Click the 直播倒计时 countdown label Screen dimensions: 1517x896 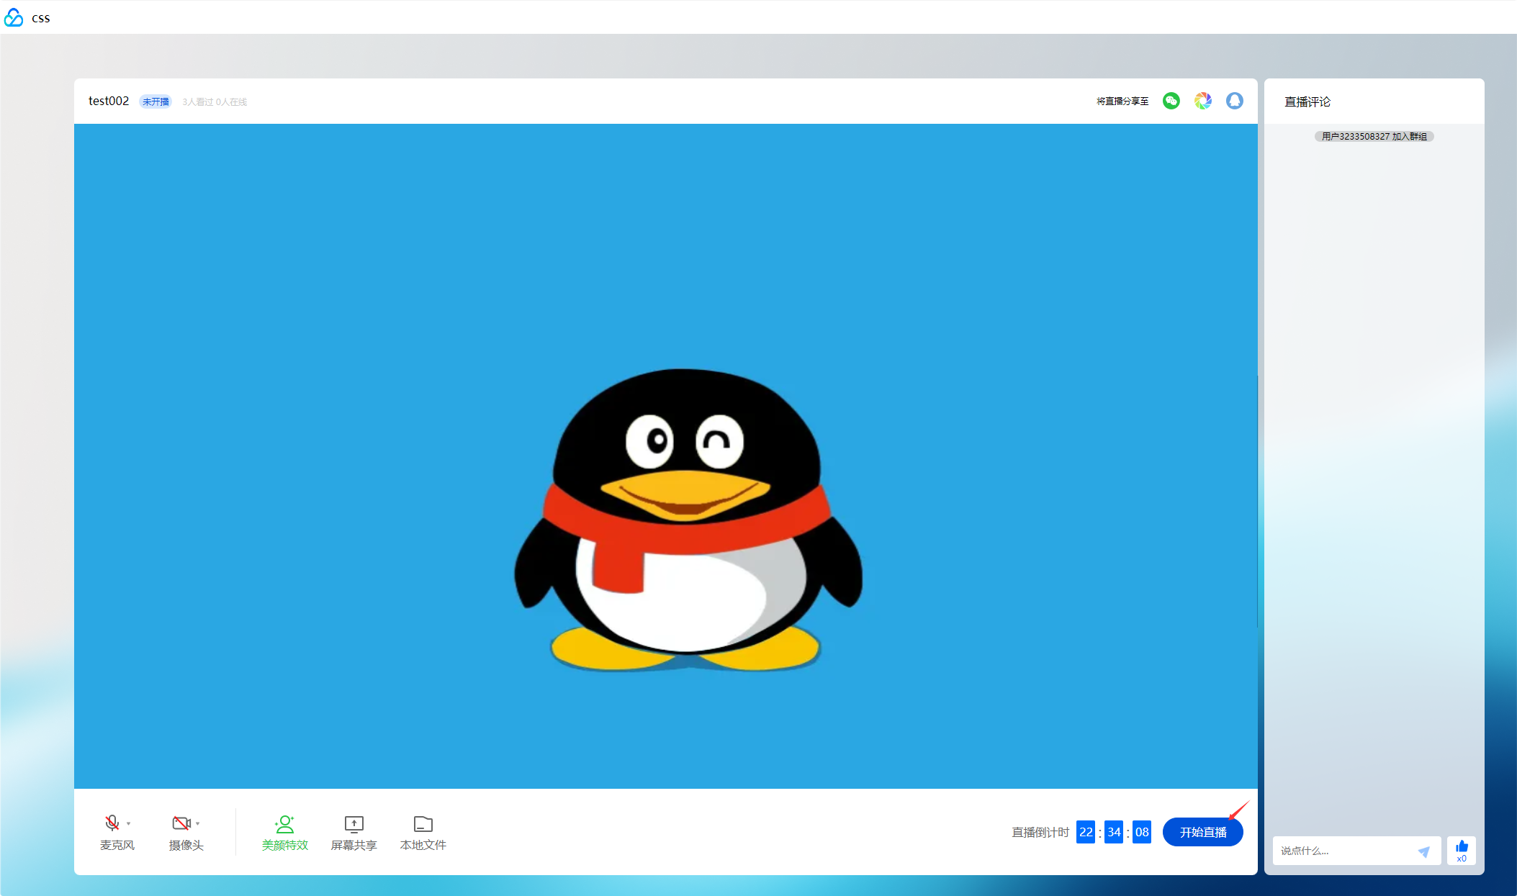tap(1040, 832)
